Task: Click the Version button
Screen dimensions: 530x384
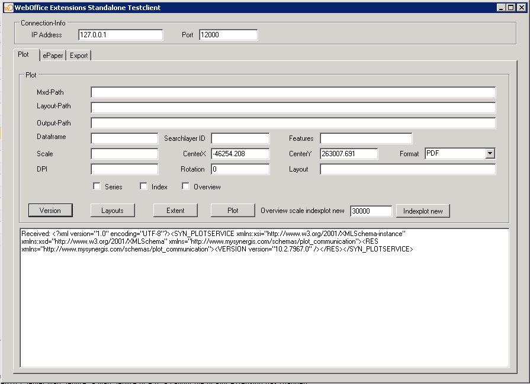Action: click(50, 210)
